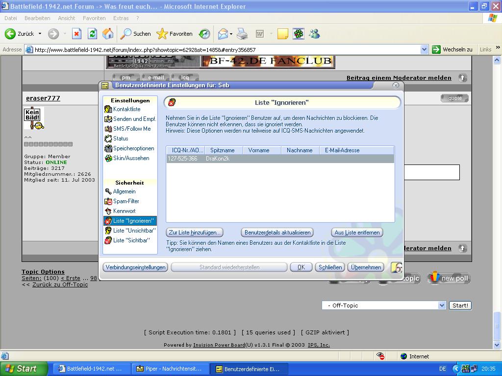Click the new poll forum button
502x376 pixels.
pos(449,278)
